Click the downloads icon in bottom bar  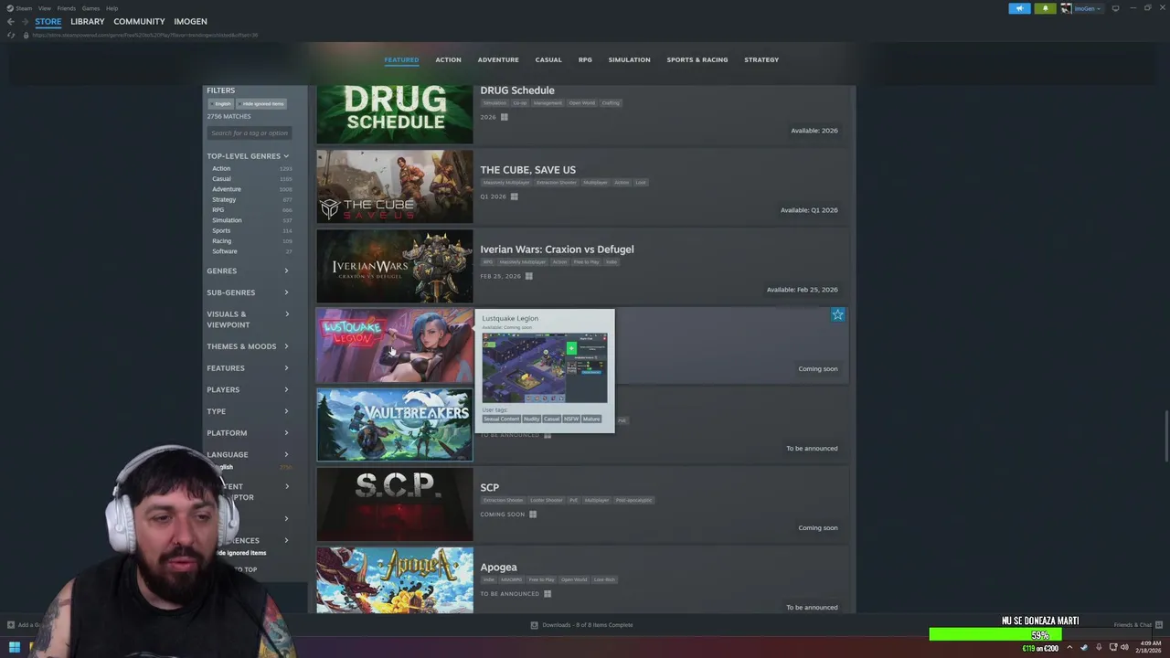click(535, 625)
